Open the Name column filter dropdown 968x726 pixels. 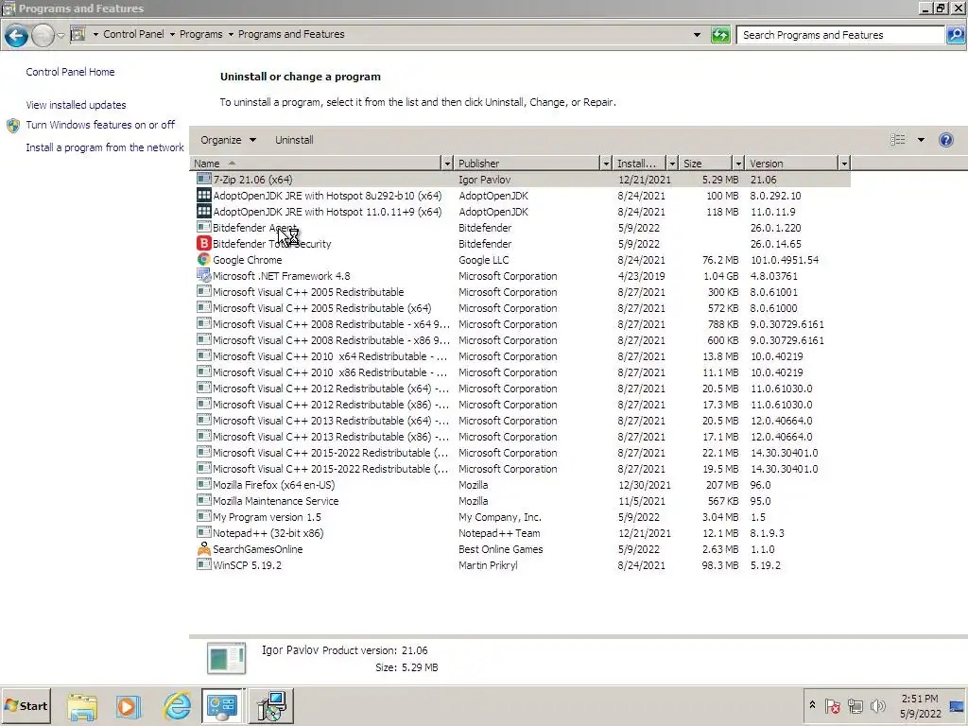[x=447, y=163]
